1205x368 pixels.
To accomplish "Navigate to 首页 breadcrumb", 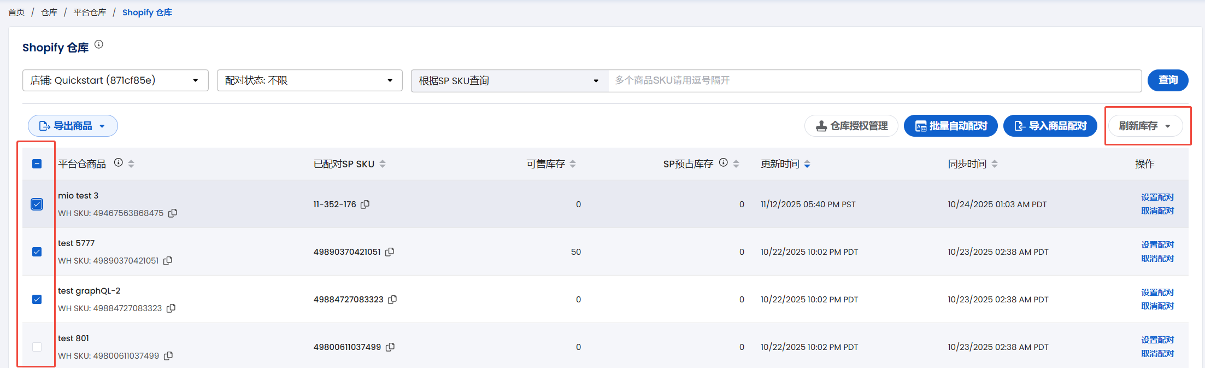I will (16, 13).
